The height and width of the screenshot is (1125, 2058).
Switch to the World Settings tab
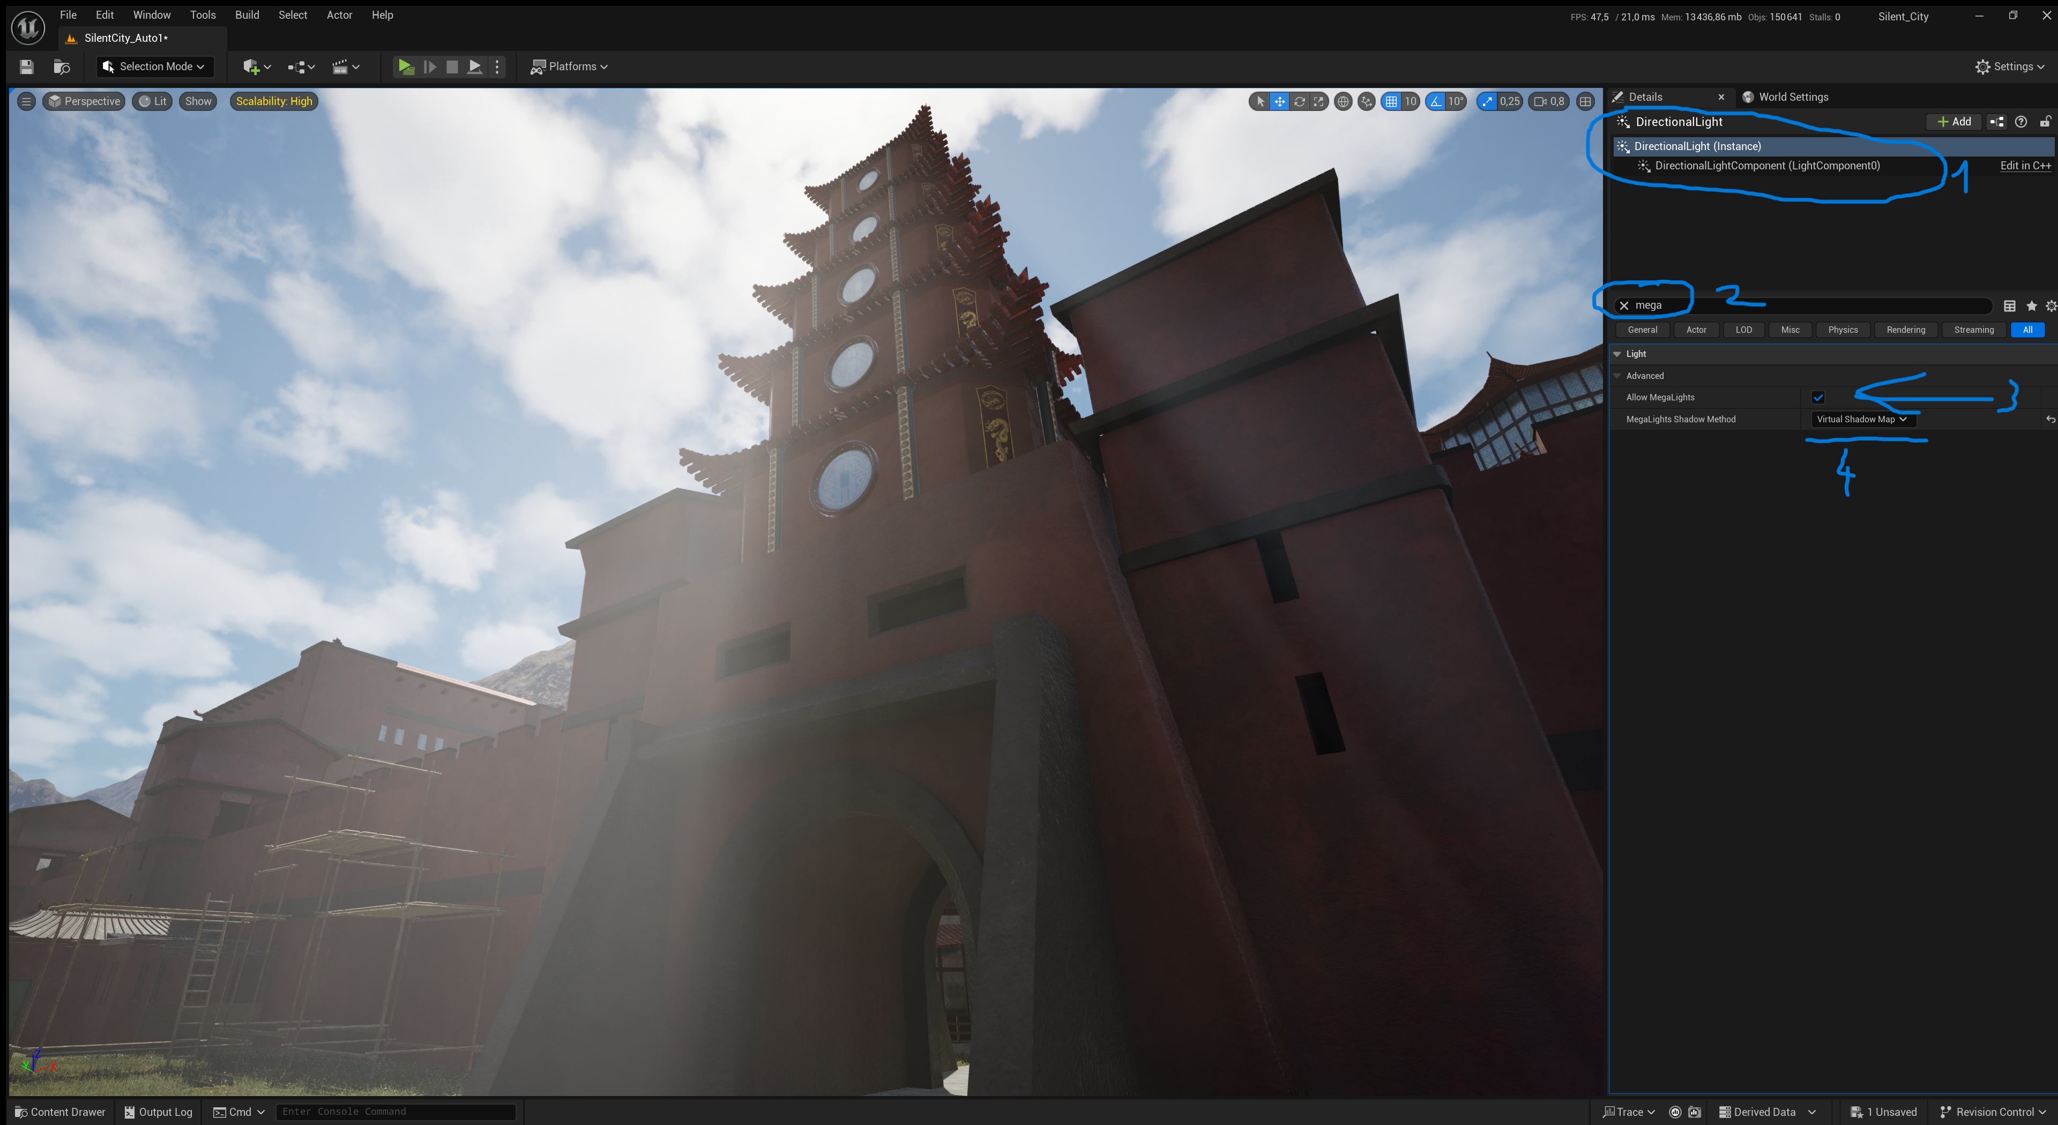(1794, 96)
